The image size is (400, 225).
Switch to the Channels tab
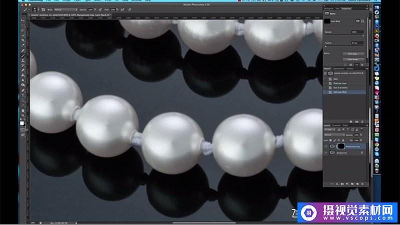[336, 125]
